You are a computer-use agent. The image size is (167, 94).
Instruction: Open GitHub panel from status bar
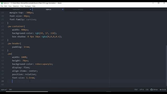(x=154, y=90)
